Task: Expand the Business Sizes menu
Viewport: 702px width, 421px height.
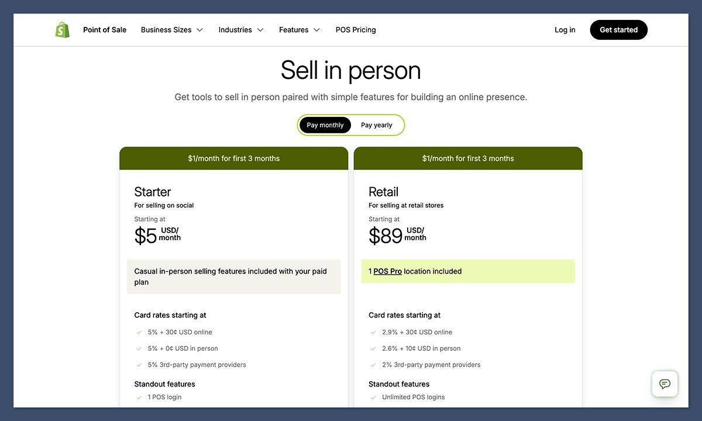Action: 171,30
